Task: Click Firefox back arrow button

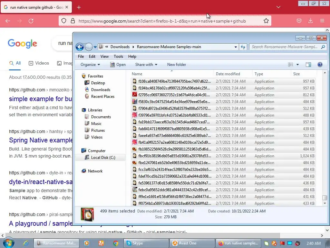Action: pyautogui.click(x=8, y=21)
